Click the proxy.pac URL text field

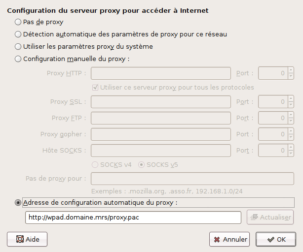coord(133,218)
